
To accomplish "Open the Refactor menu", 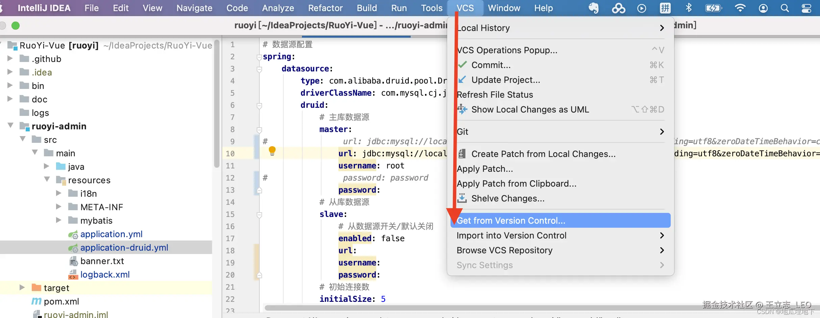I will [x=325, y=8].
